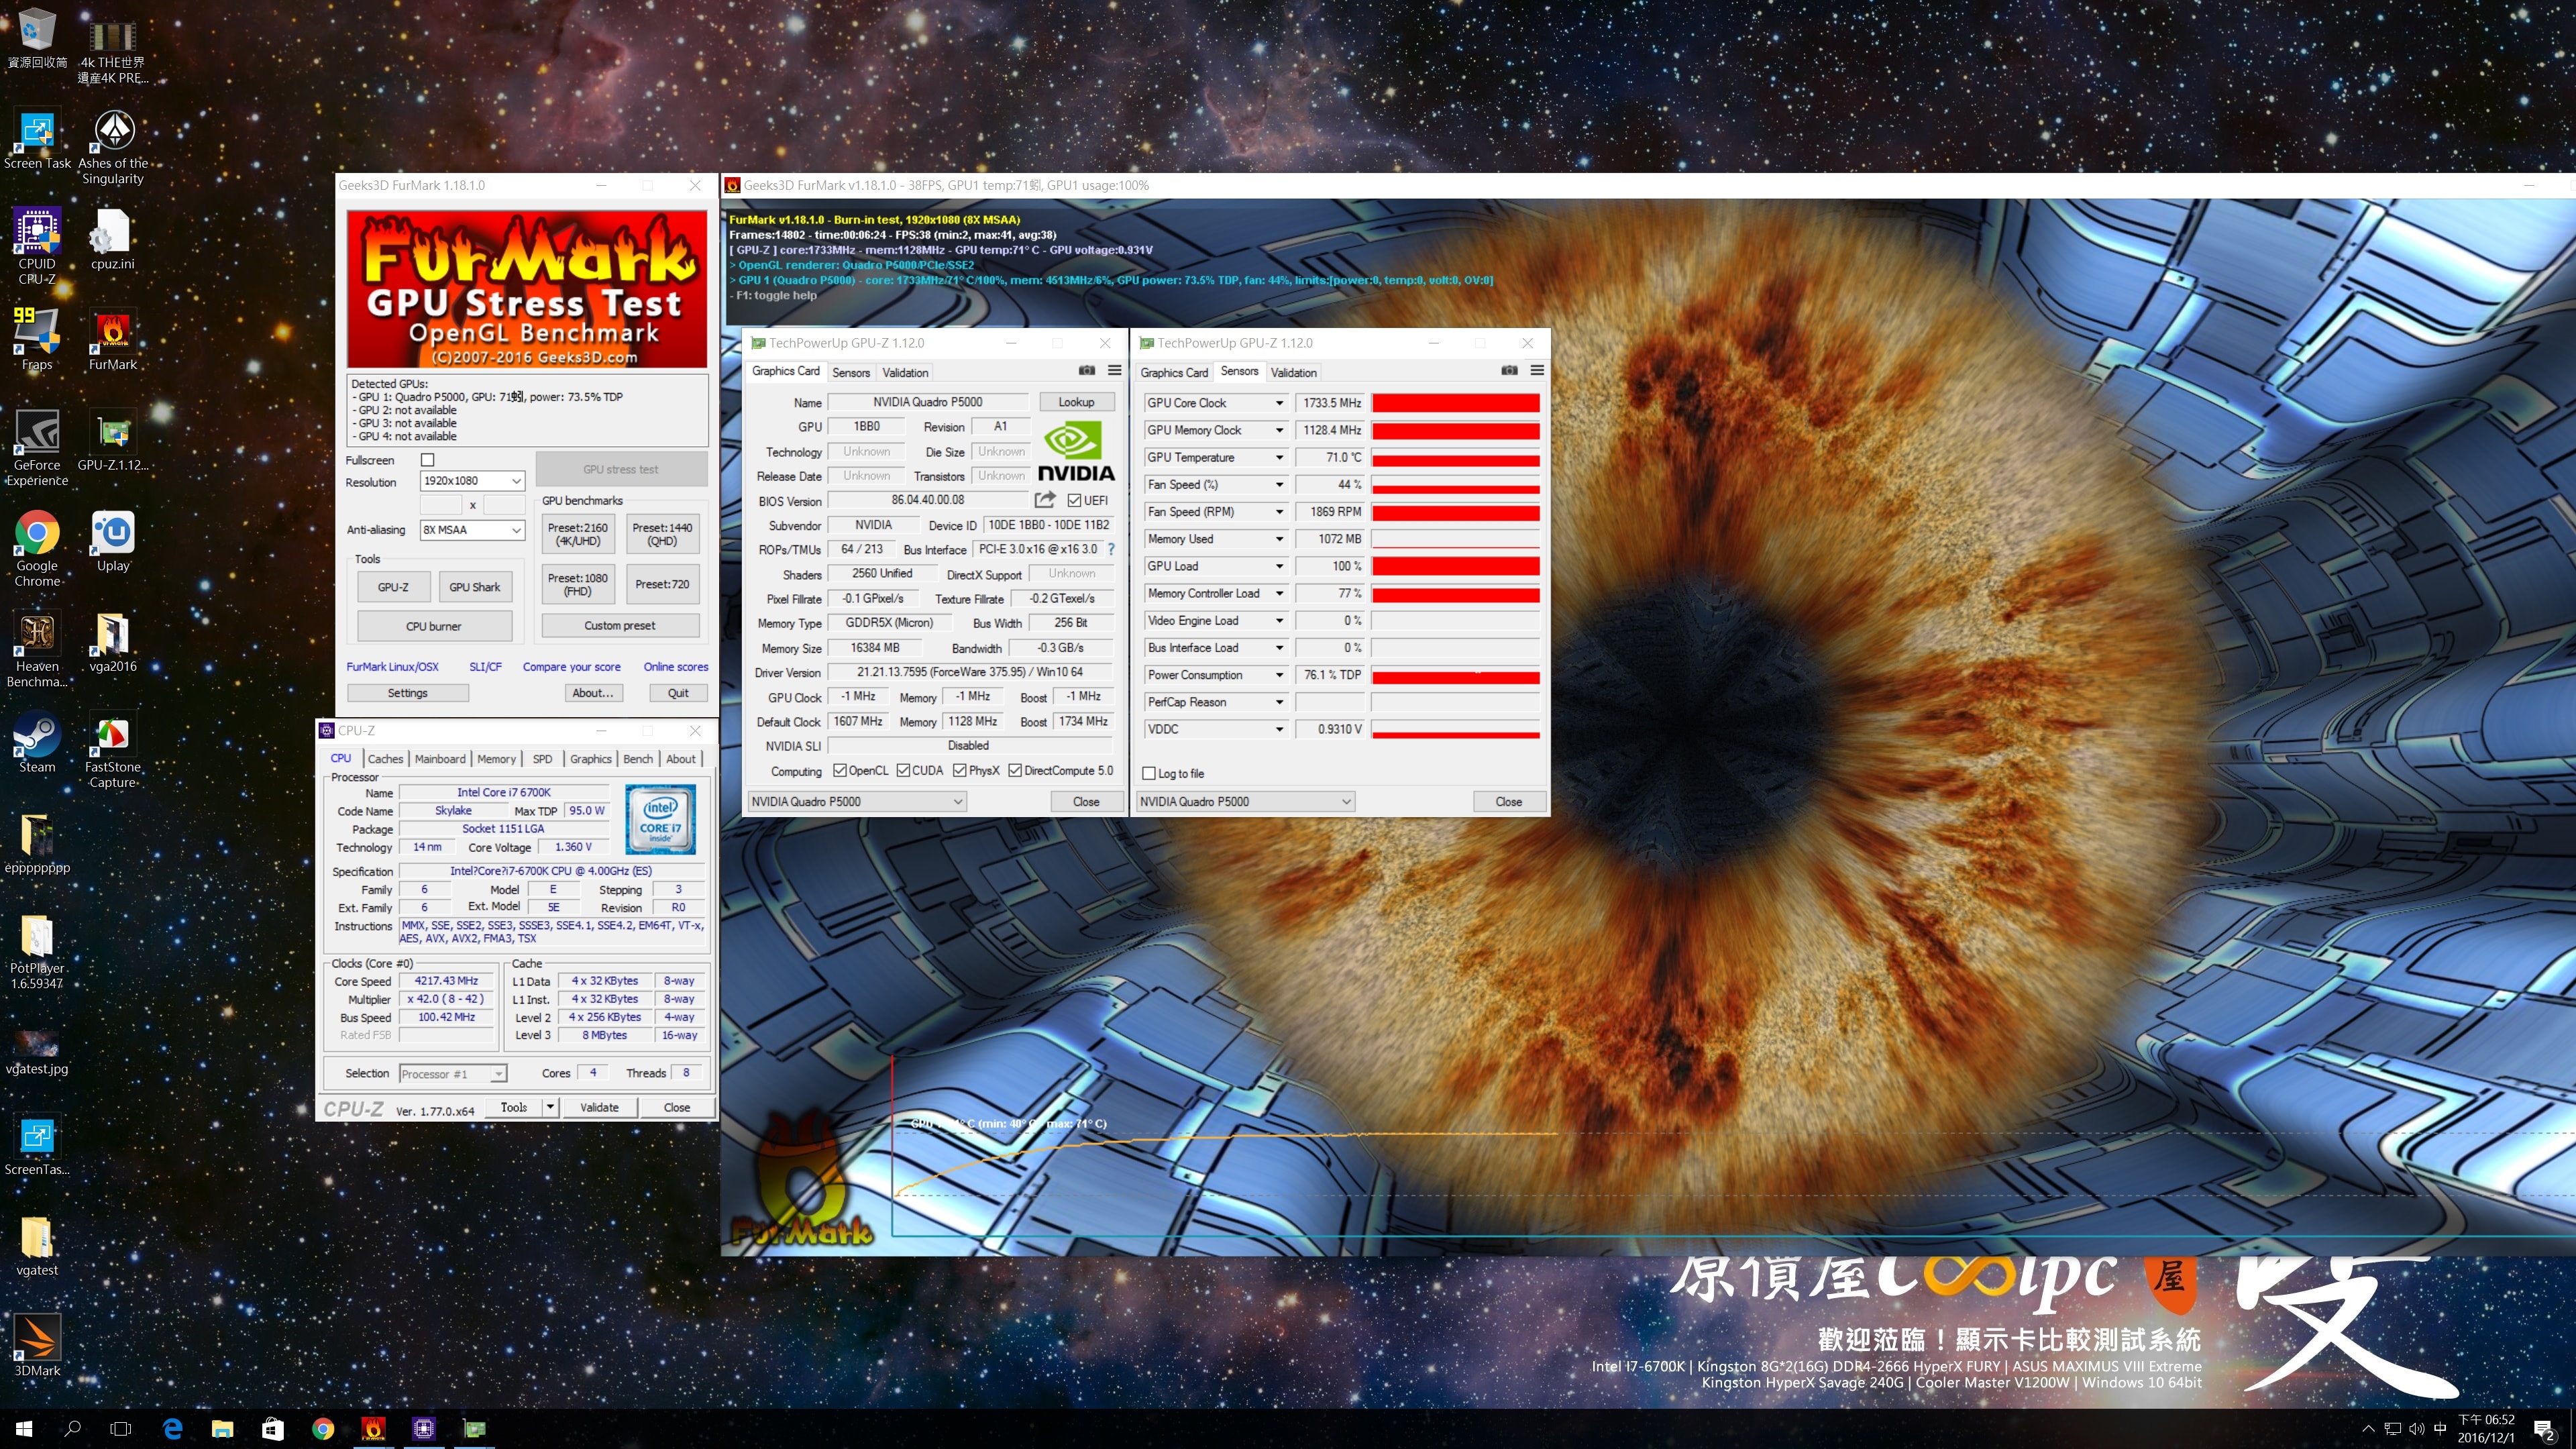Image resolution: width=2576 pixels, height=1449 pixels.
Task: Open the Resolution 1920x1080 dropdown in FurMark
Action: 472,481
